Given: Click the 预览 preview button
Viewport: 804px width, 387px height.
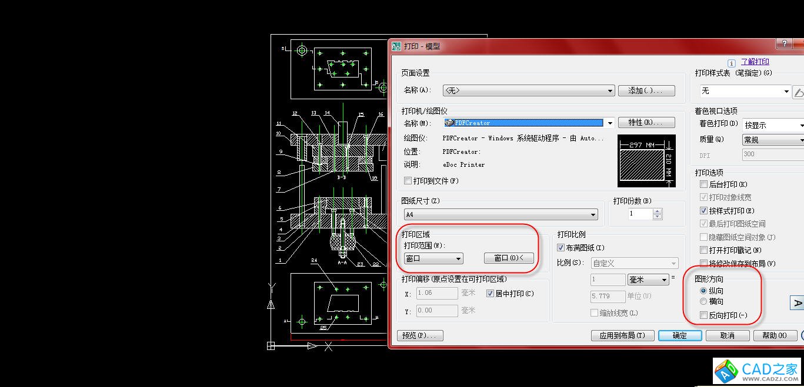Looking at the screenshot, I should [x=421, y=336].
